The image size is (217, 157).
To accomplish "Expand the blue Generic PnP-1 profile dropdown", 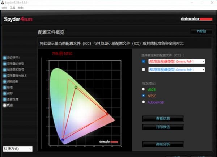I will click(176, 70).
